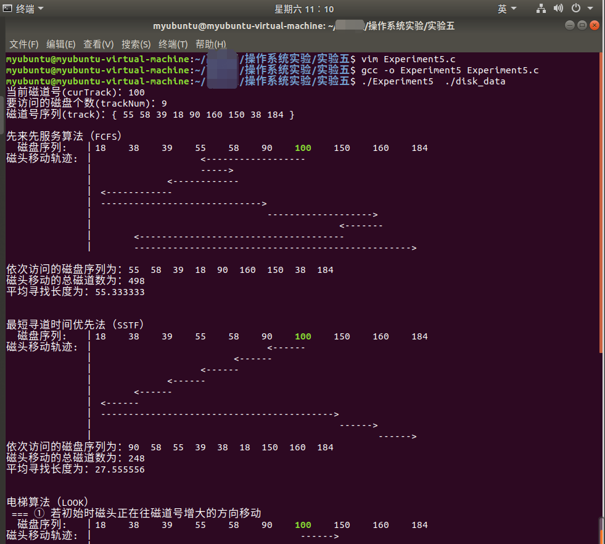
Task: Click 18 in the SSTF 磁盘序列 row
Action: coord(101,336)
